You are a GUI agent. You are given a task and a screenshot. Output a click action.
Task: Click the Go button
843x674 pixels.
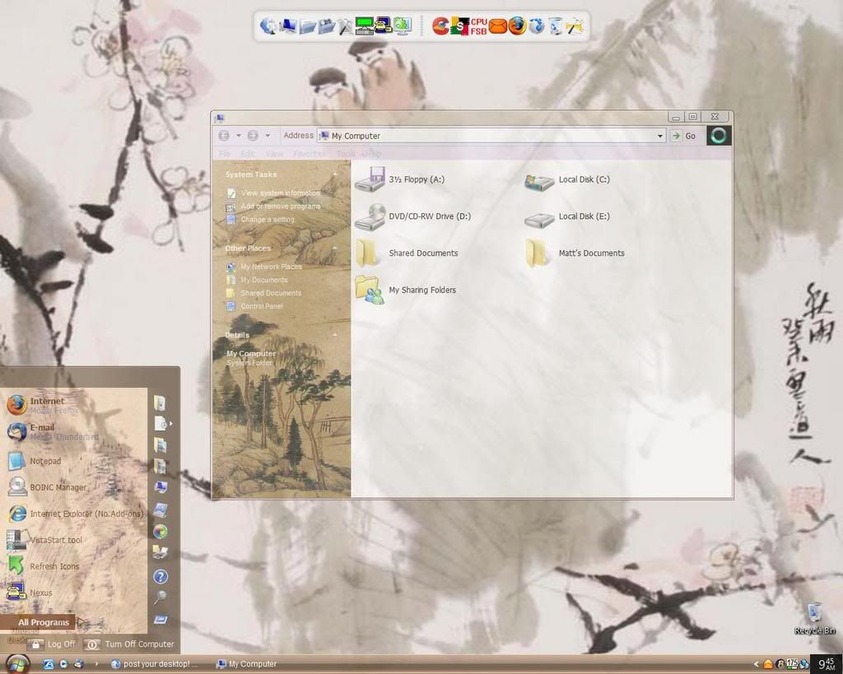(x=683, y=136)
